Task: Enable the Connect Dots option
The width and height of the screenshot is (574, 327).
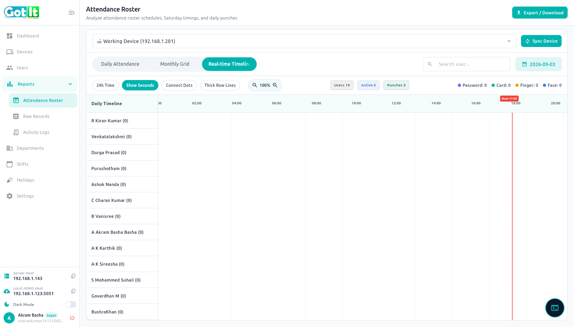Action: pos(179,85)
